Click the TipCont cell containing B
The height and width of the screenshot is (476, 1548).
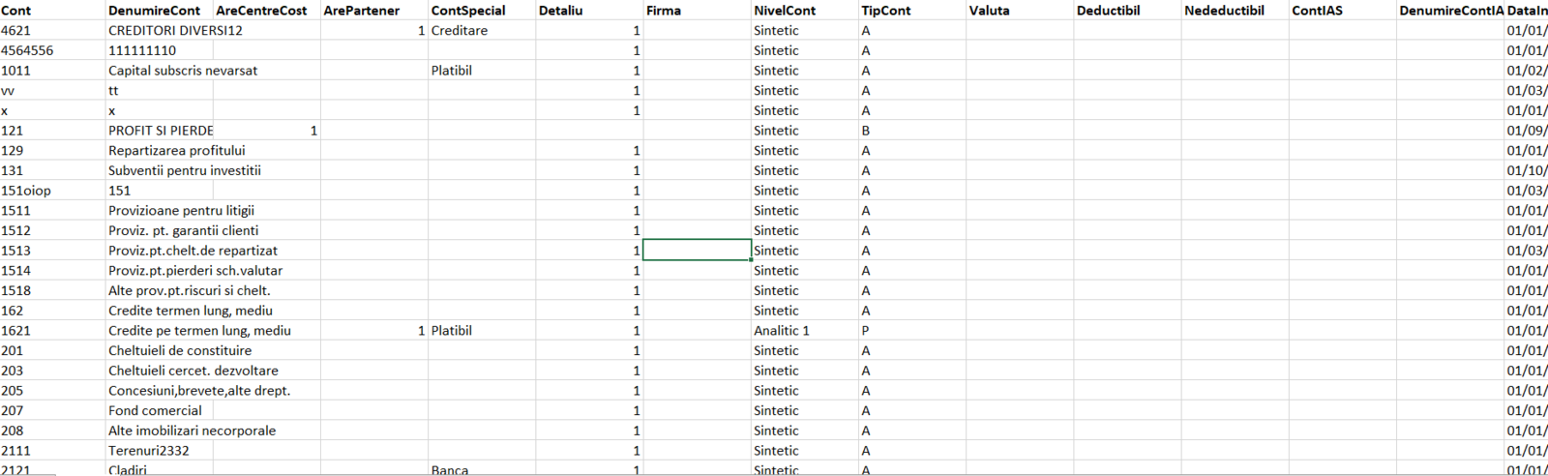[x=866, y=131]
